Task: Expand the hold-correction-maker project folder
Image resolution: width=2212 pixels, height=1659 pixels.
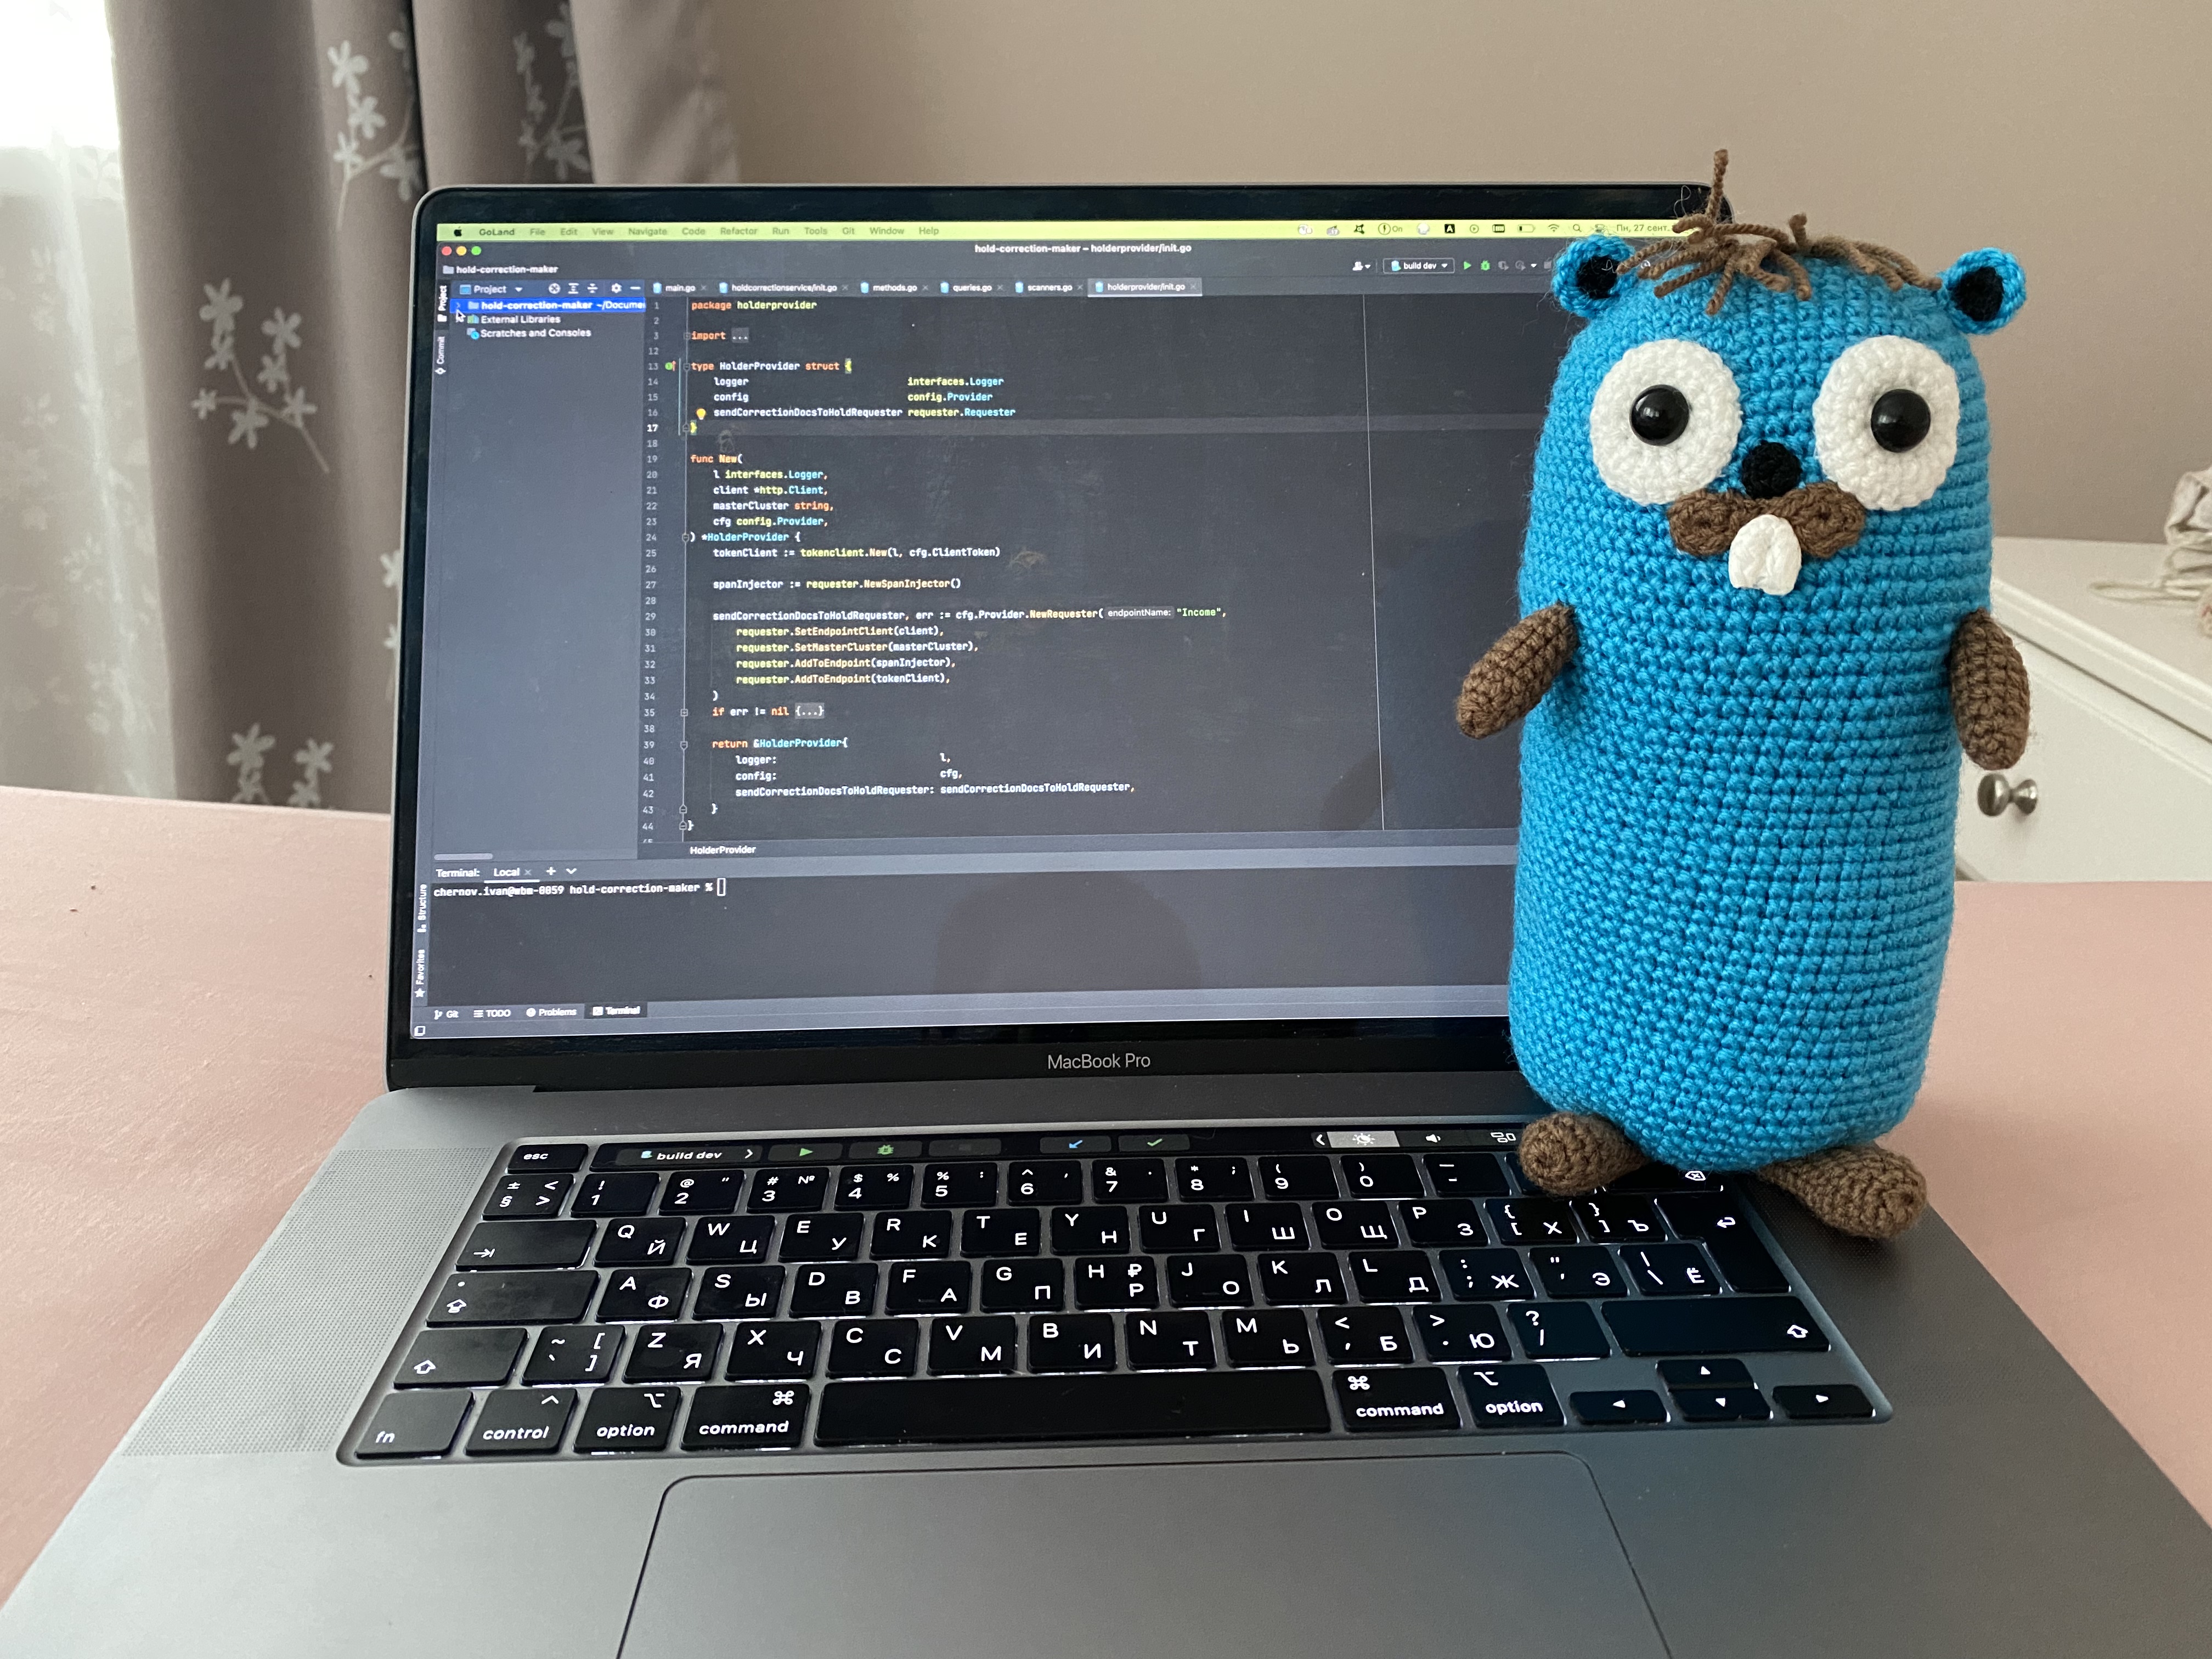Action: coord(458,305)
